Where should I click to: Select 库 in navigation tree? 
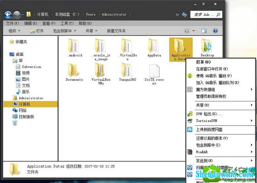click(18, 61)
